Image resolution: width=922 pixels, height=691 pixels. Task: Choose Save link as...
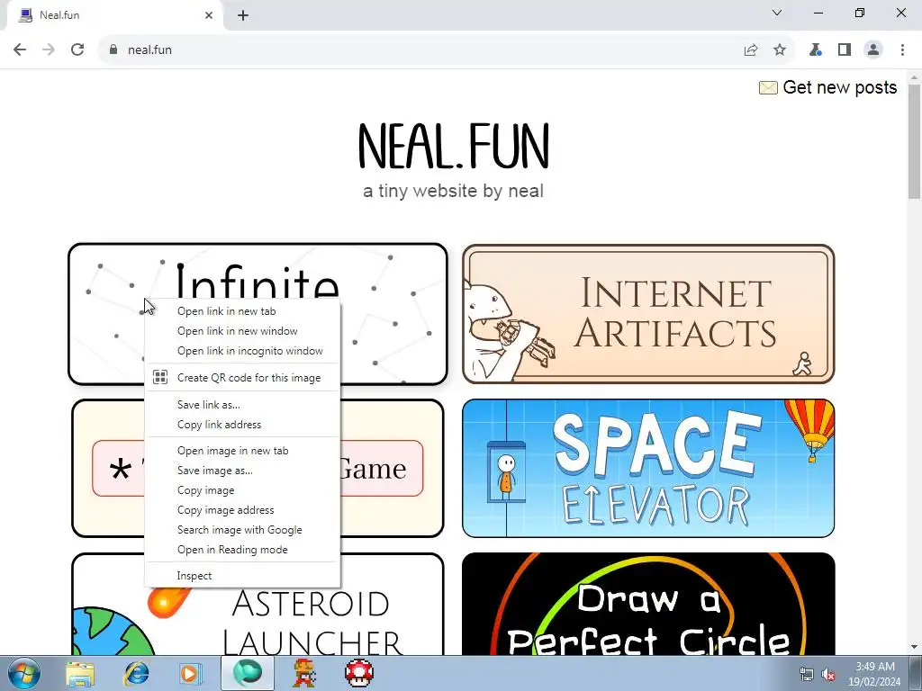tap(242, 405)
